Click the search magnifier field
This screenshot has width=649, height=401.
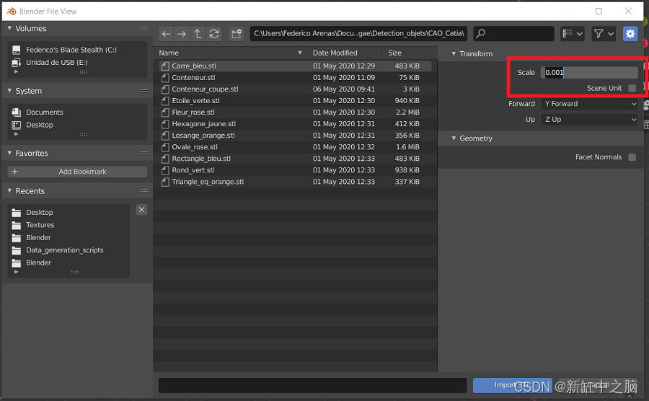coord(513,33)
